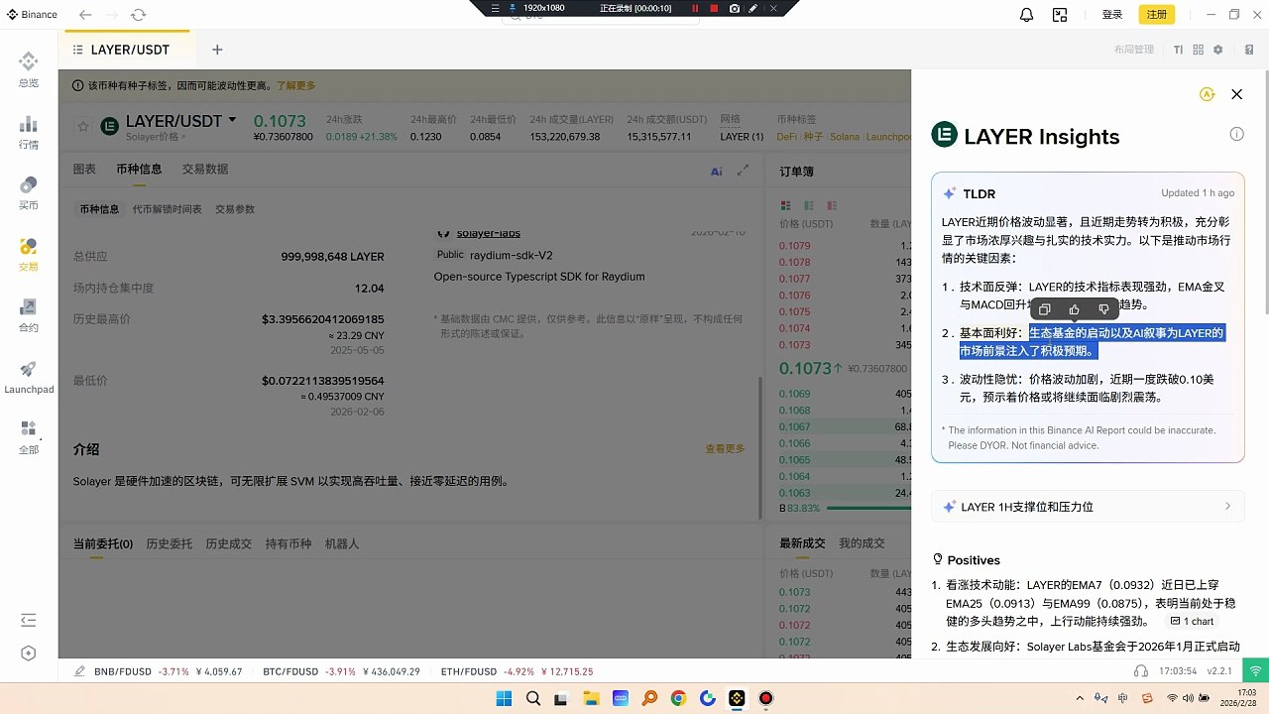Click the TI text size icon
1269x714 pixels.
click(x=1178, y=50)
